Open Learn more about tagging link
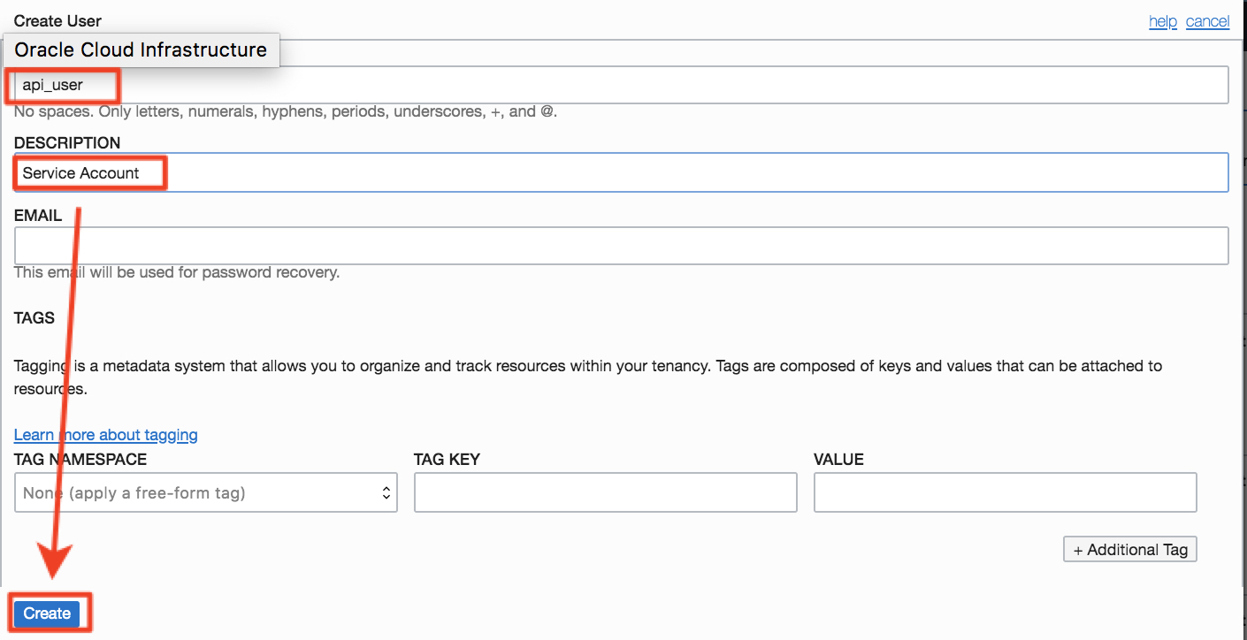This screenshot has width=1247, height=640. coord(106,435)
